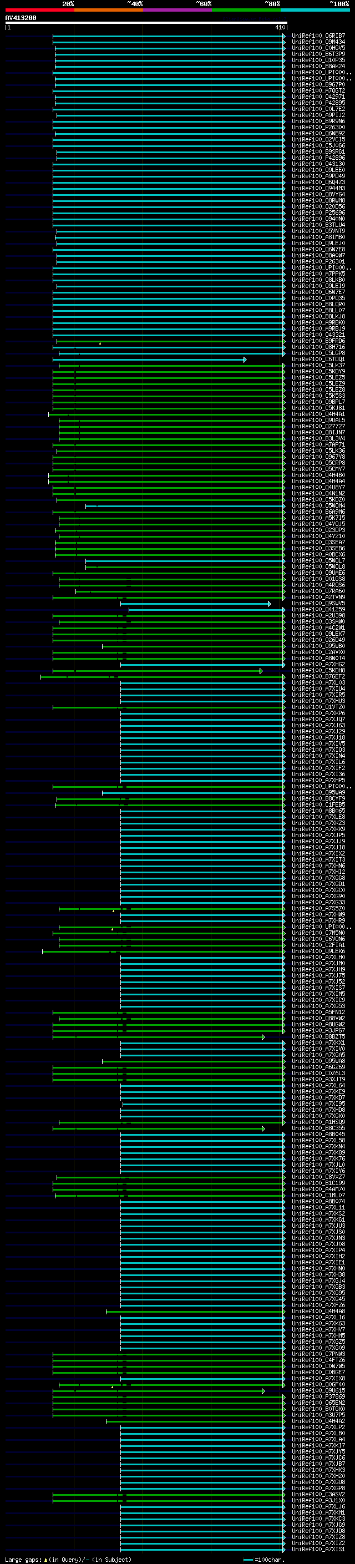Click hit label UniRef100_C5KDH8

click(x=318, y=670)
